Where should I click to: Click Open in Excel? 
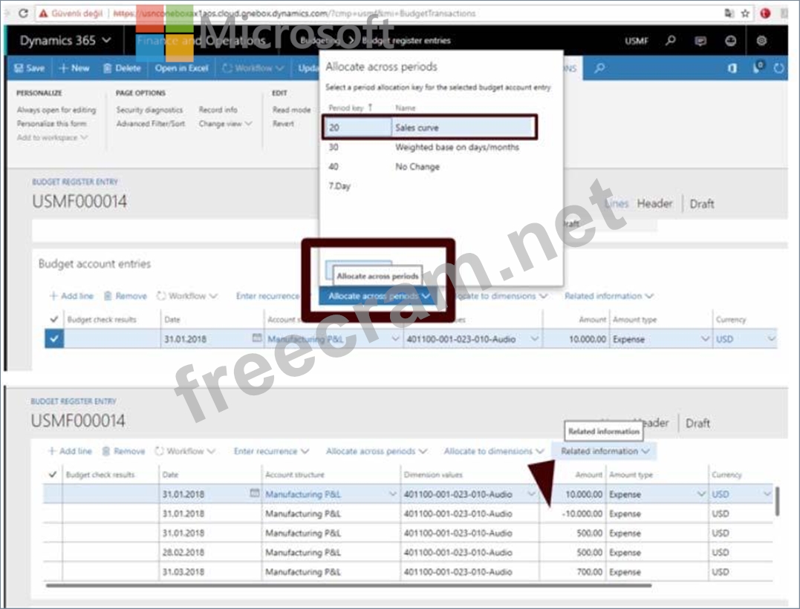click(x=181, y=68)
